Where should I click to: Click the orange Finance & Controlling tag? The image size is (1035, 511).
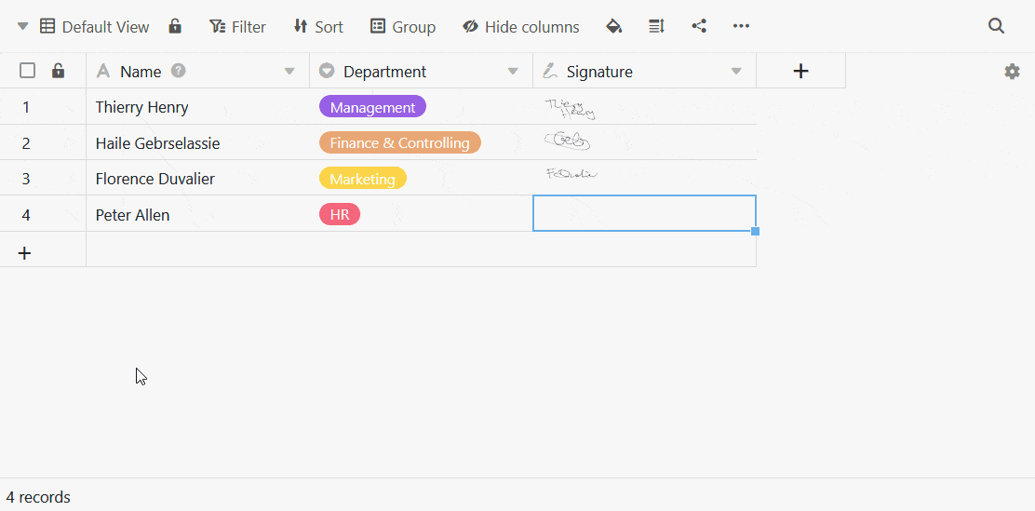[399, 142]
